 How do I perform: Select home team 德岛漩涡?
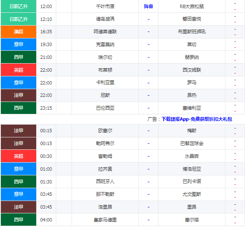click(105, 19)
